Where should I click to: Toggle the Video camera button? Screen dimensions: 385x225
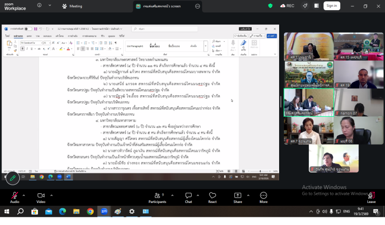[41, 196]
